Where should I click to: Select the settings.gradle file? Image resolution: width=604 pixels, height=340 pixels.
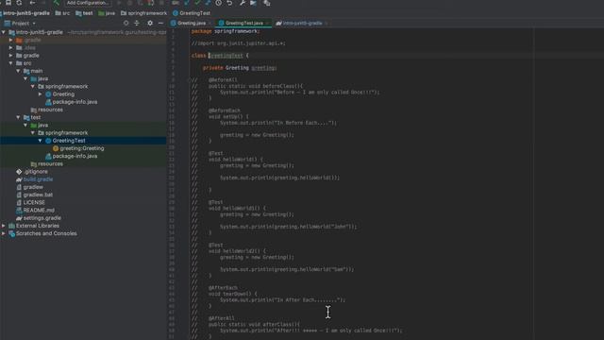[42, 218]
